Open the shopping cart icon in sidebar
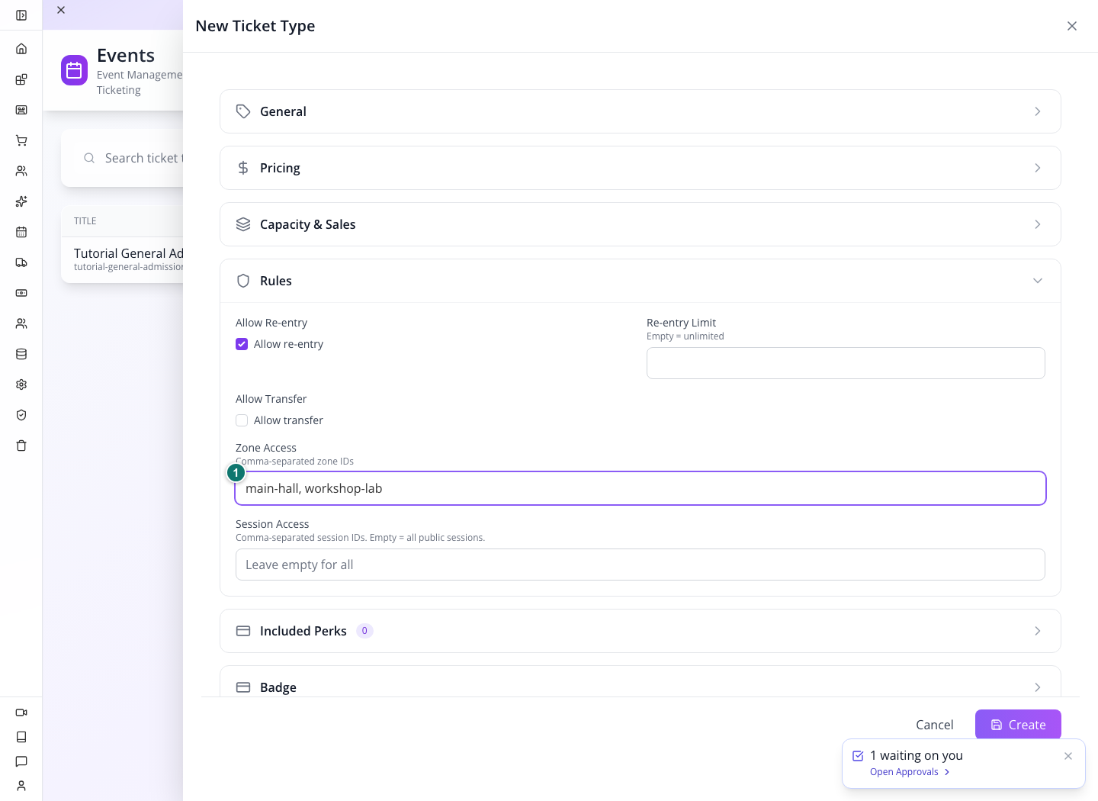The width and height of the screenshot is (1098, 801). [x=21, y=140]
